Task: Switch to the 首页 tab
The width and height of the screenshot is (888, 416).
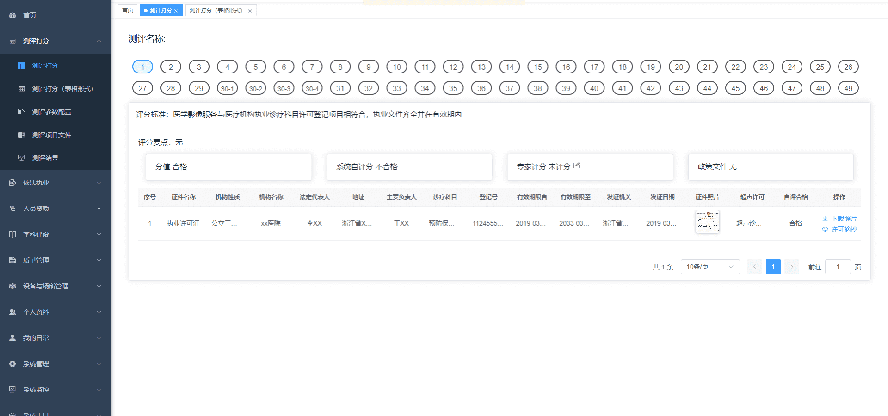Action: point(128,10)
